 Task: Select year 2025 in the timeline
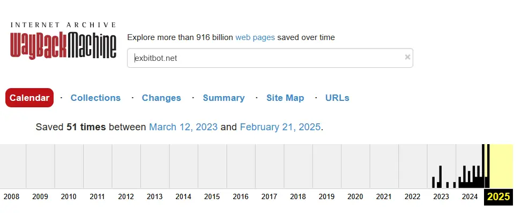(x=498, y=197)
